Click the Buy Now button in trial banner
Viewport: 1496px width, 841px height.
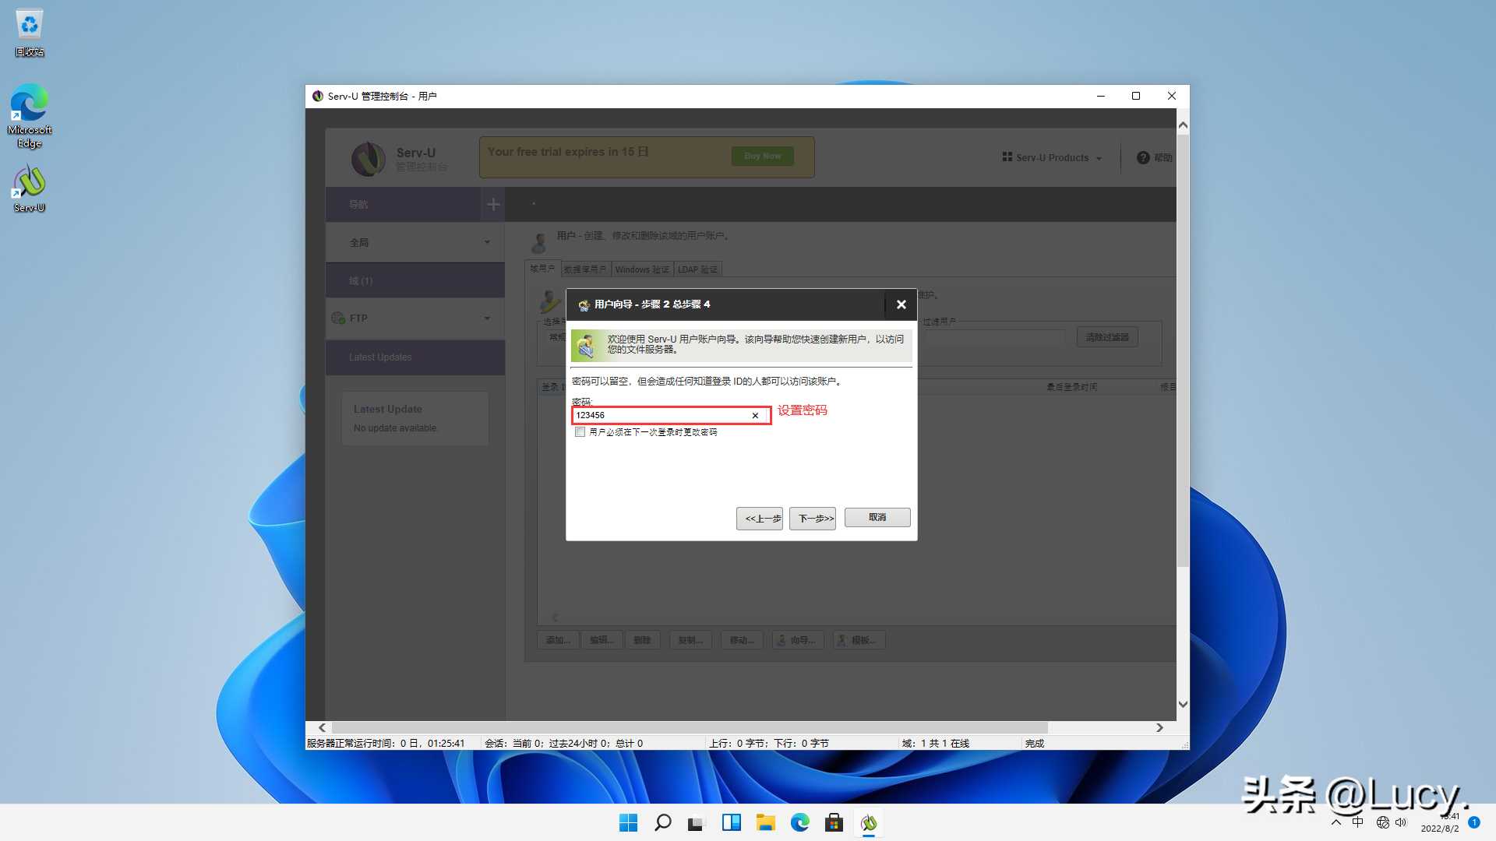tap(762, 157)
